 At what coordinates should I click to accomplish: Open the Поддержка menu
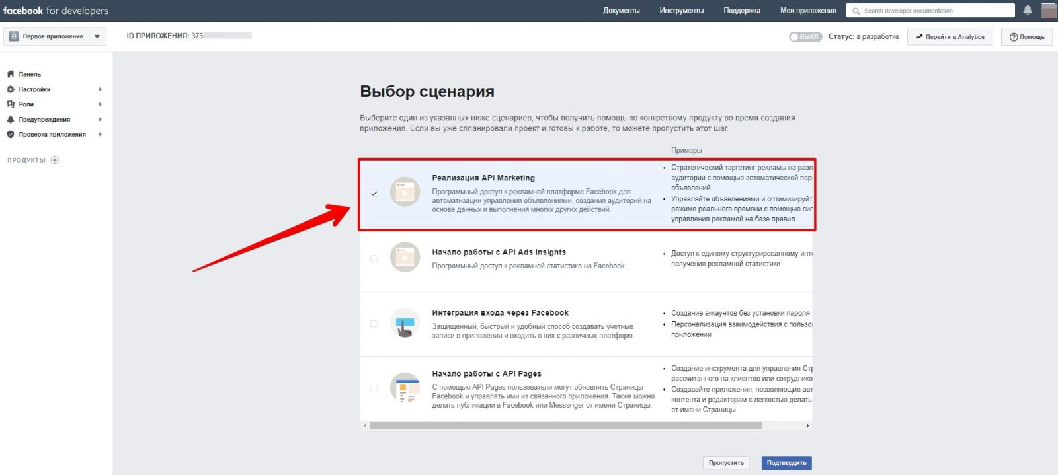point(742,11)
